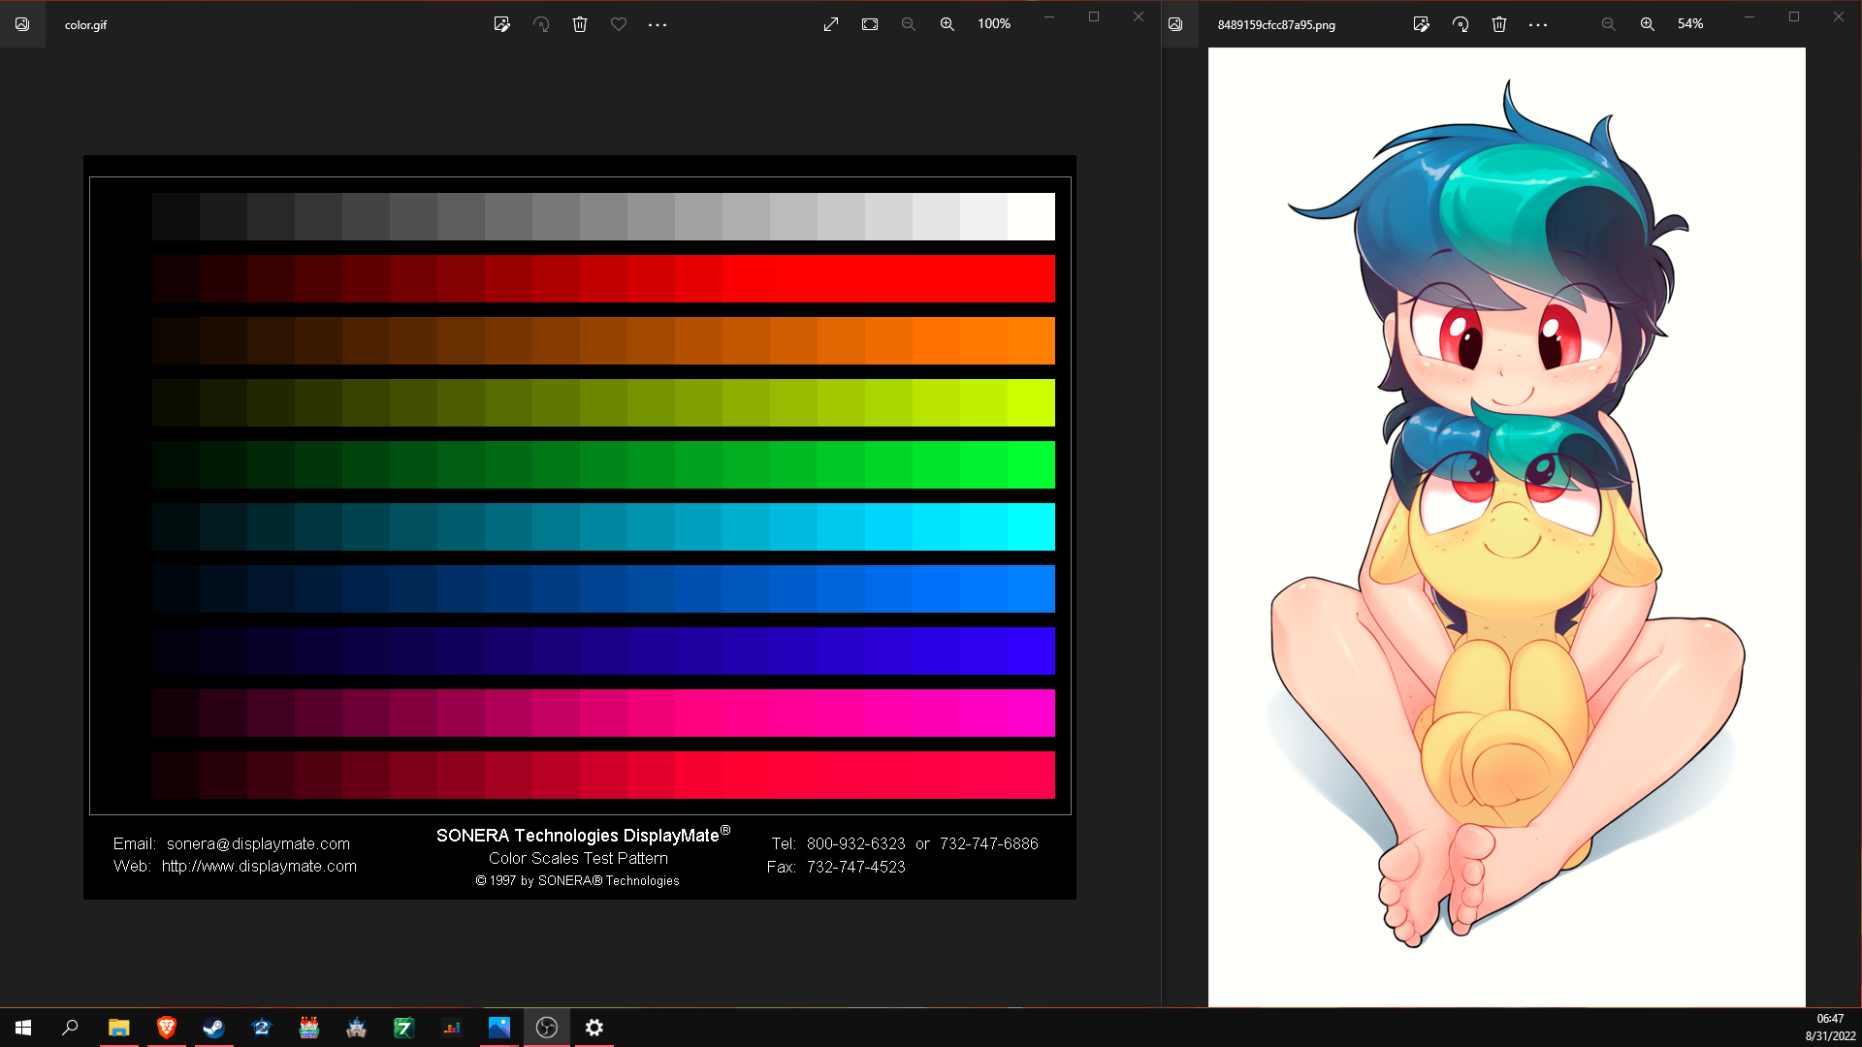Switch to OBS Studio on taskbar

tap(547, 1028)
